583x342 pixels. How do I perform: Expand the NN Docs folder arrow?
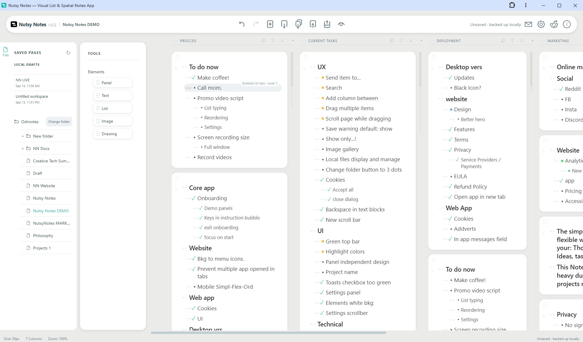point(23,149)
